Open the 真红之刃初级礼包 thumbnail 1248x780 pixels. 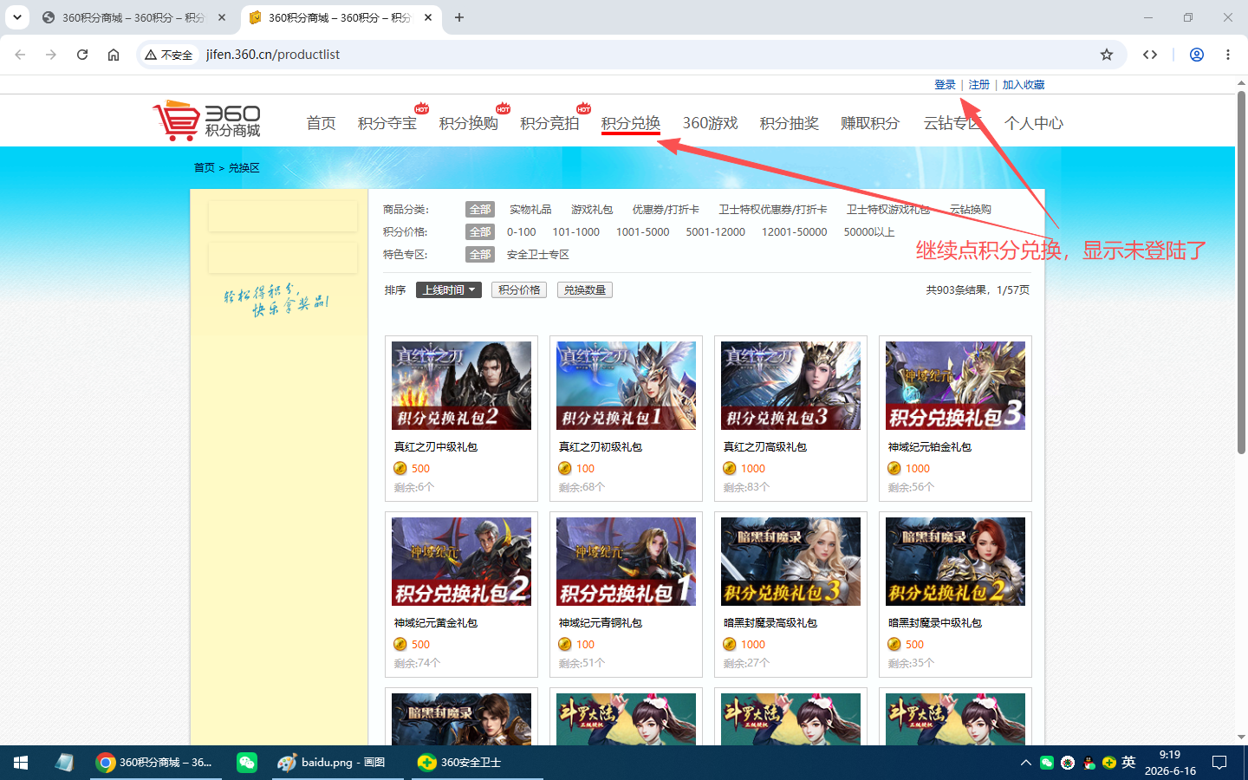pos(626,386)
